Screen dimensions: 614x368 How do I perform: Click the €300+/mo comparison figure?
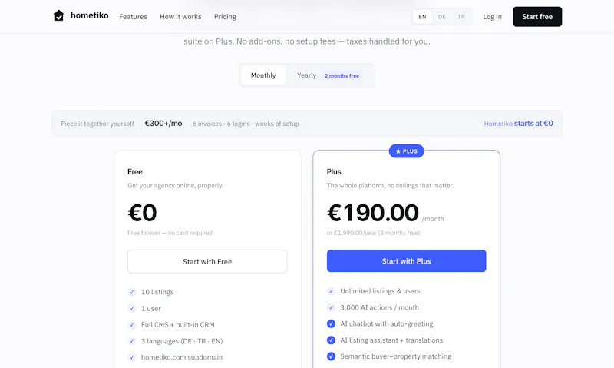pyautogui.click(x=163, y=124)
